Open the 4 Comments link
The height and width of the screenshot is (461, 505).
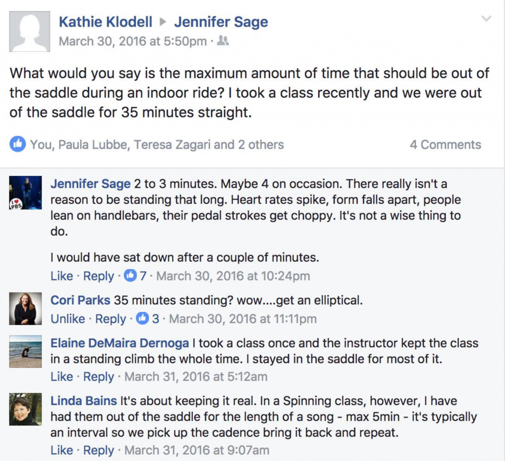(446, 144)
